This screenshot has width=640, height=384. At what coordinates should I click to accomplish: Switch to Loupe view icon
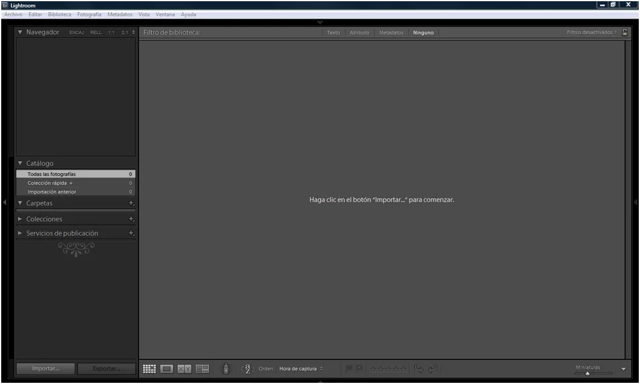(167, 369)
